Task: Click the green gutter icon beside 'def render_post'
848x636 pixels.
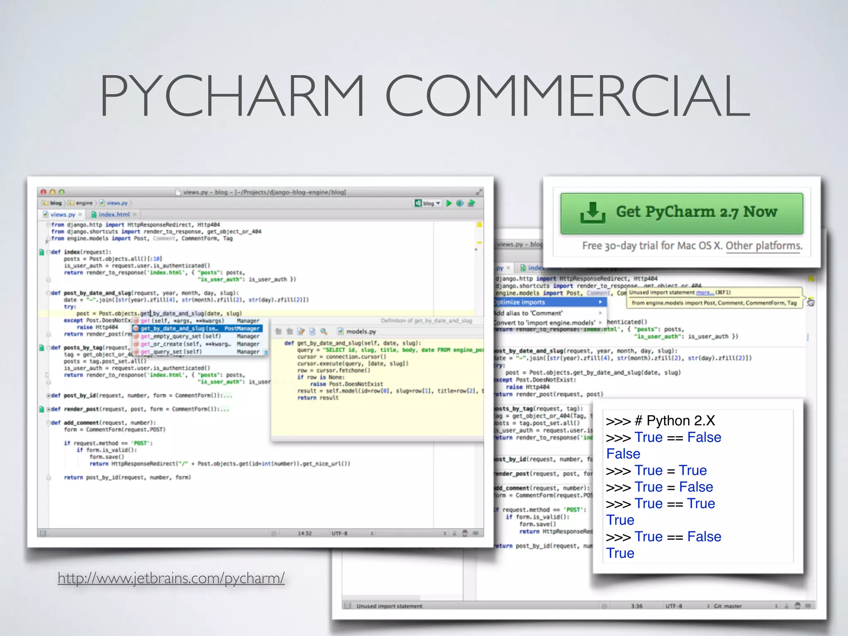Action: tap(41, 409)
